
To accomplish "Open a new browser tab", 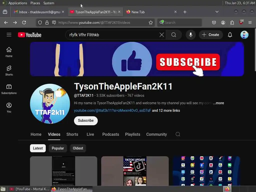I will (x=185, y=12).
